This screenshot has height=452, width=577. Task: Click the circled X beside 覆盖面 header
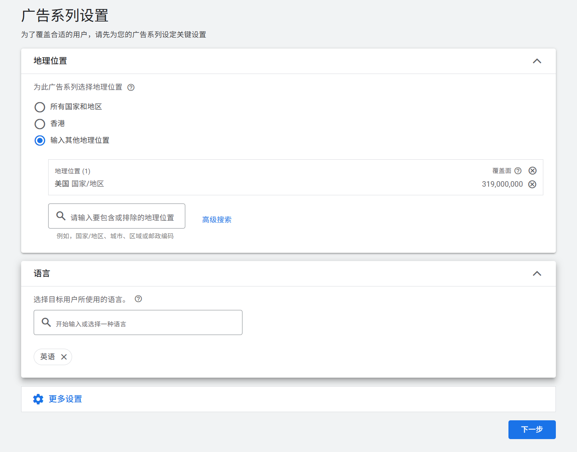(532, 170)
